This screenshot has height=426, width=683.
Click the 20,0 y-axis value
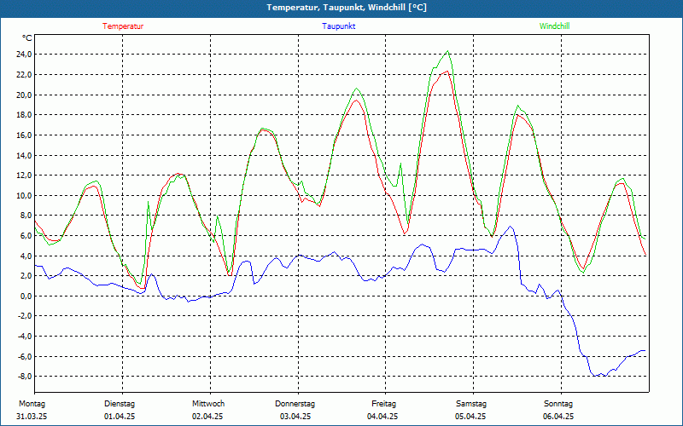23,95
